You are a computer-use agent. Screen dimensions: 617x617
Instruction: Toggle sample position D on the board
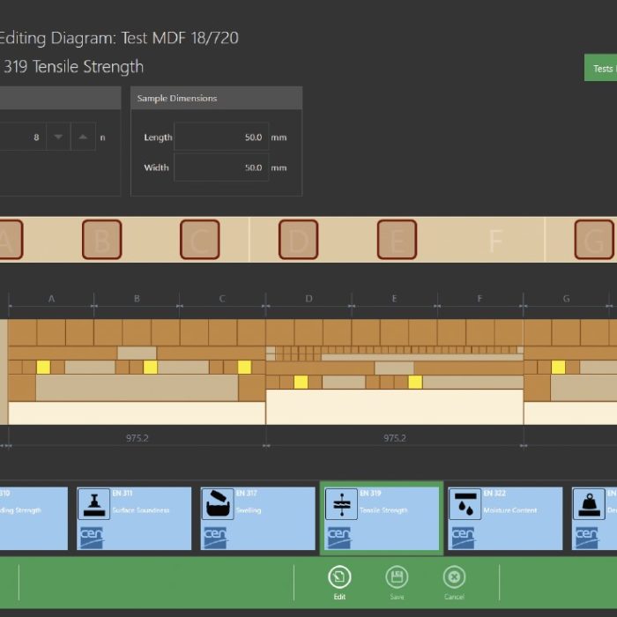298,240
